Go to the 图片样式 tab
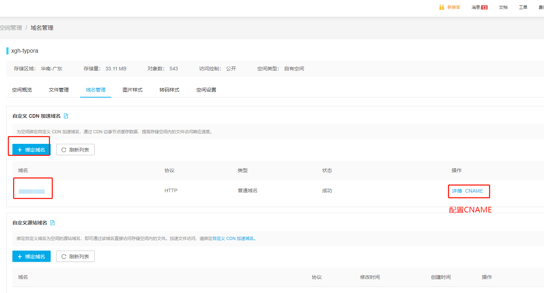Image resolution: width=544 pixels, height=293 pixels. (x=133, y=90)
